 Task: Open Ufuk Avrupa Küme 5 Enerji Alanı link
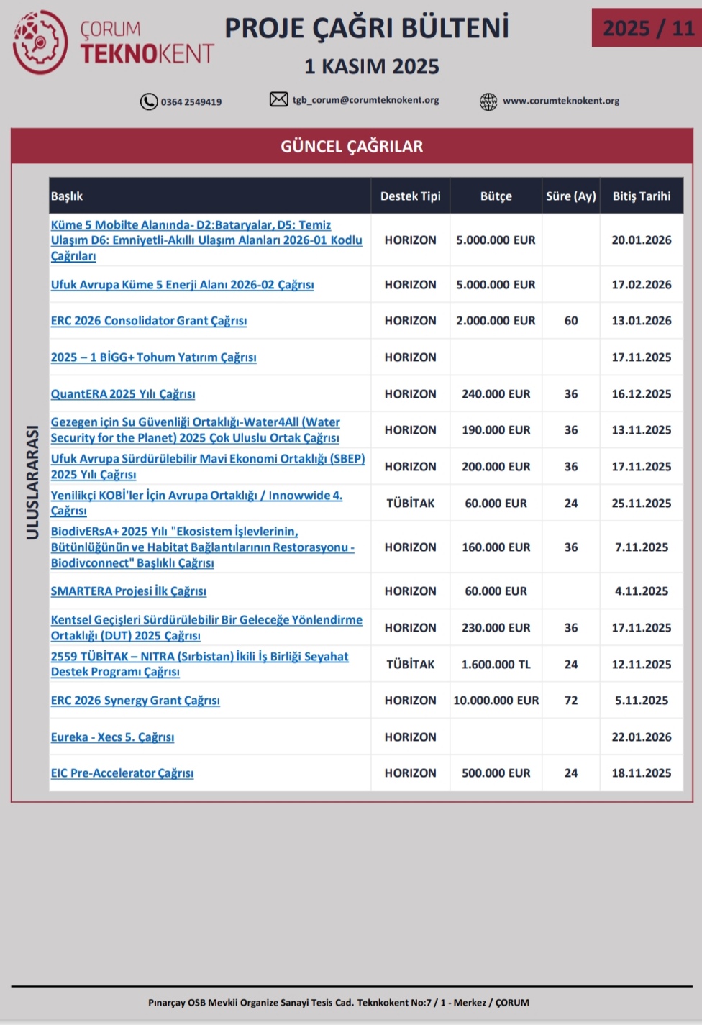pyautogui.click(x=182, y=285)
